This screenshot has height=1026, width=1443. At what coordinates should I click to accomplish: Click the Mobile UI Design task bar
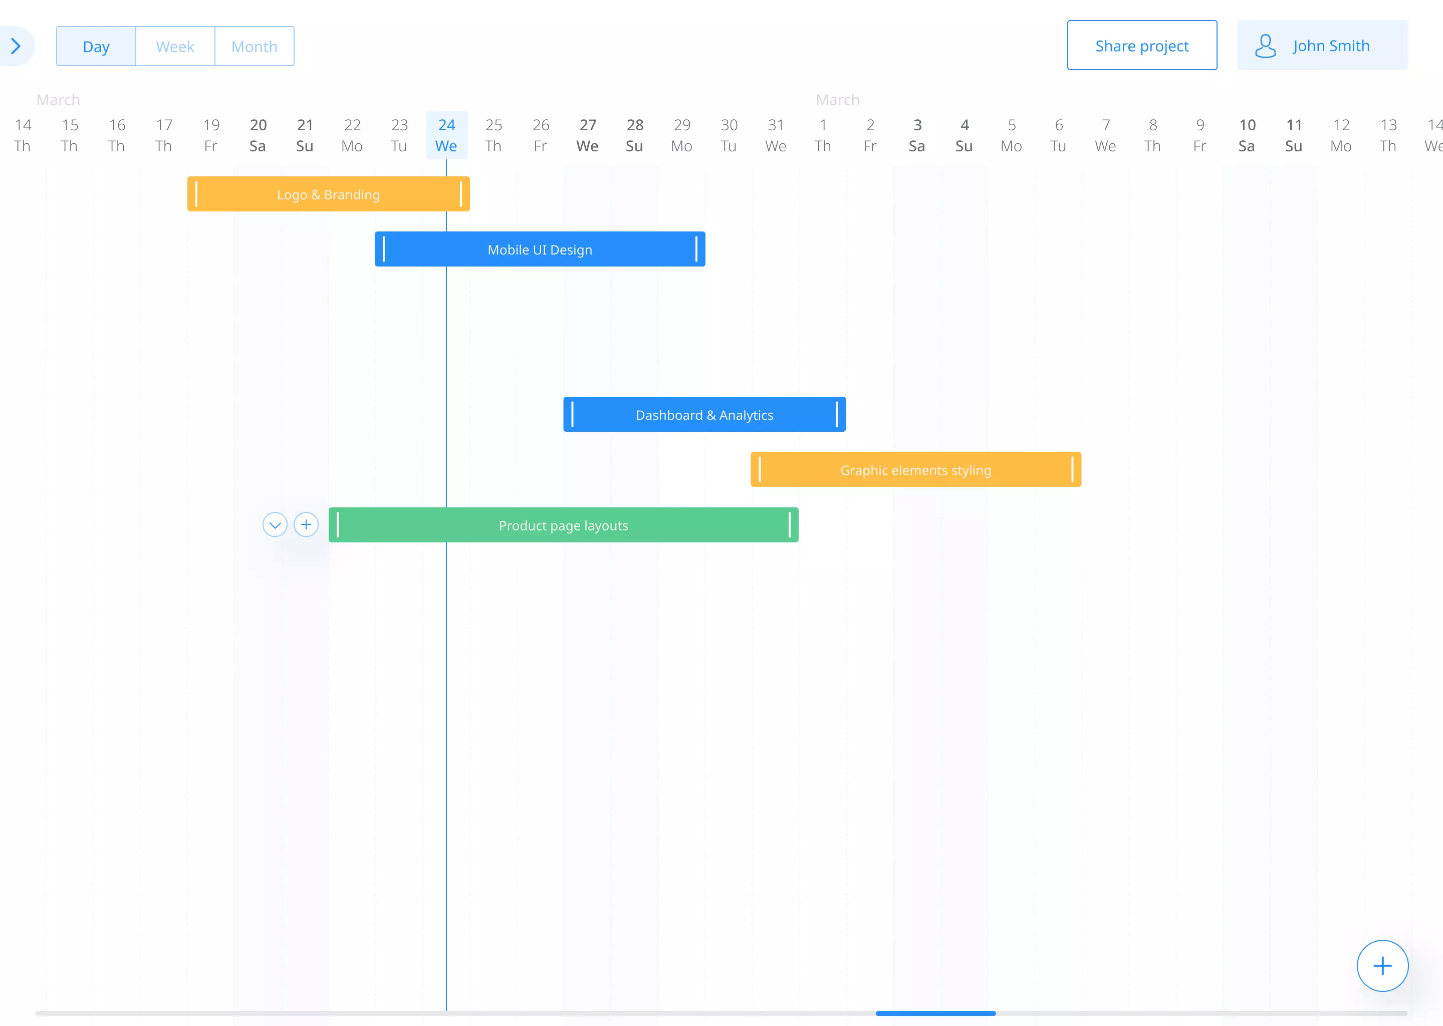[x=539, y=249]
